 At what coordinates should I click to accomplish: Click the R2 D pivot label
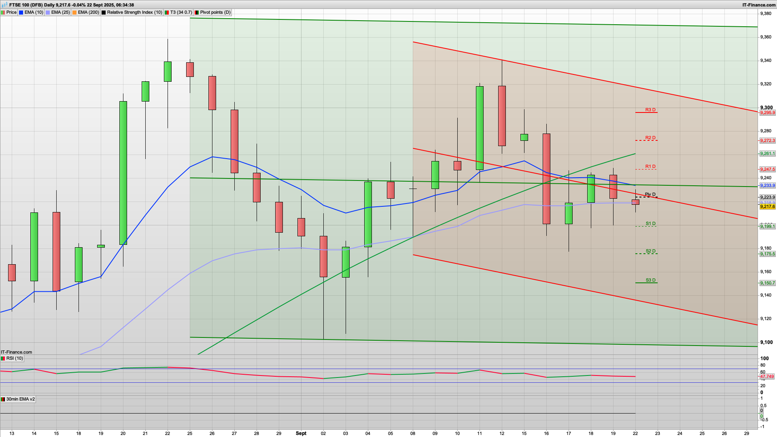650,138
